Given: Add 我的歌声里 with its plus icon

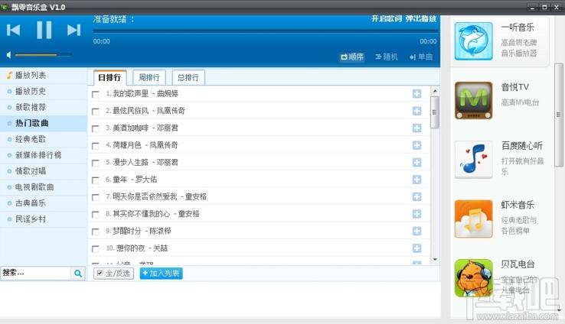Looking at the screenshot, I should click(417, 93).
